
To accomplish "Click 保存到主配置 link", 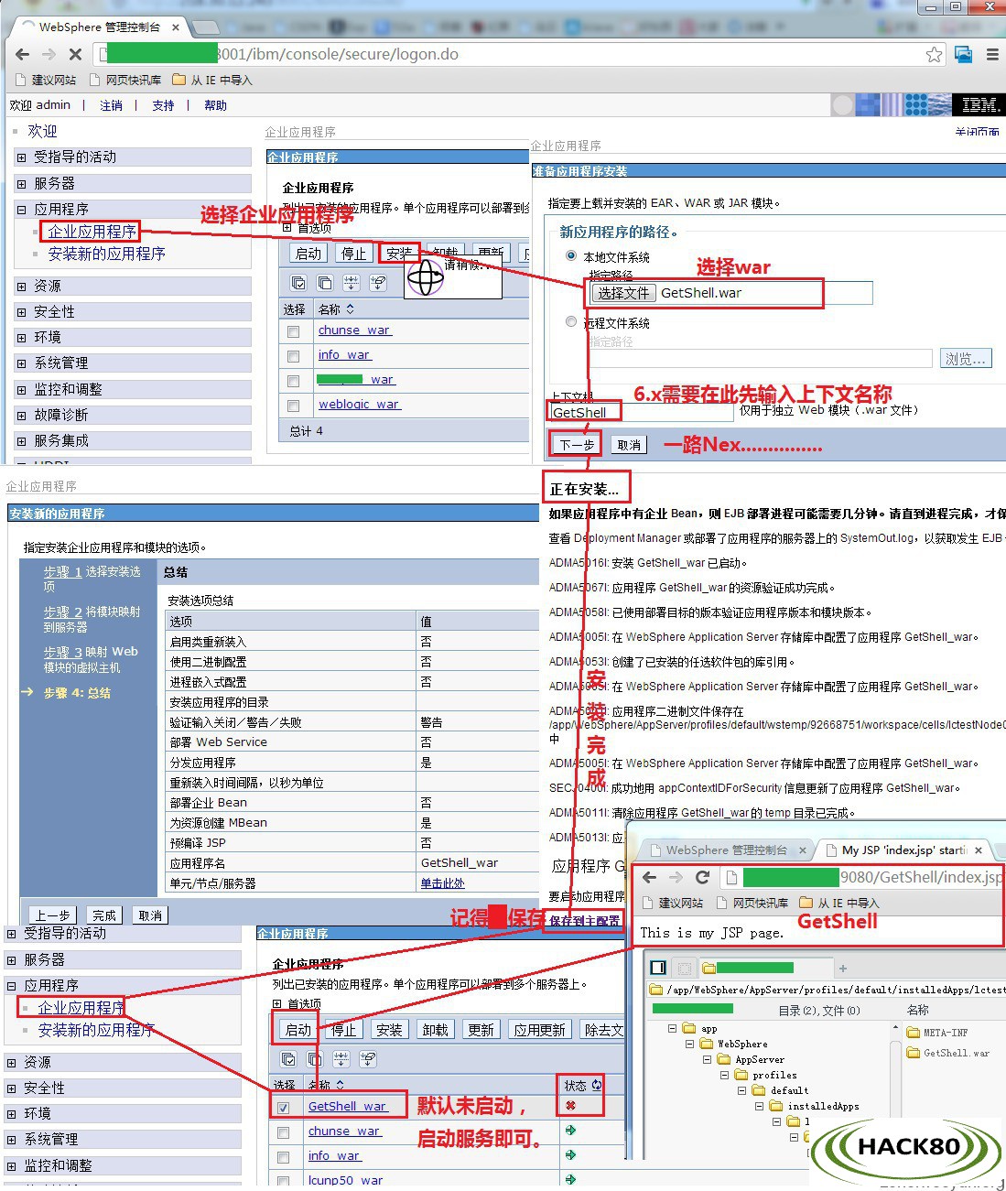I will 585,920.
